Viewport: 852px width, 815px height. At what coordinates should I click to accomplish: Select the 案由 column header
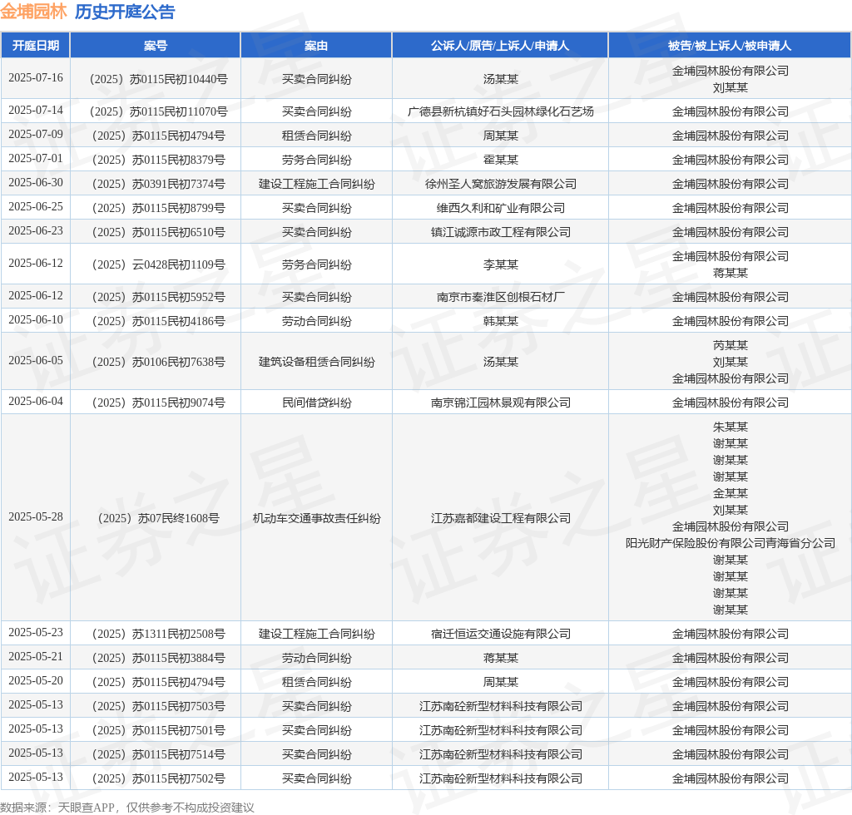click(x=316, y=46)
